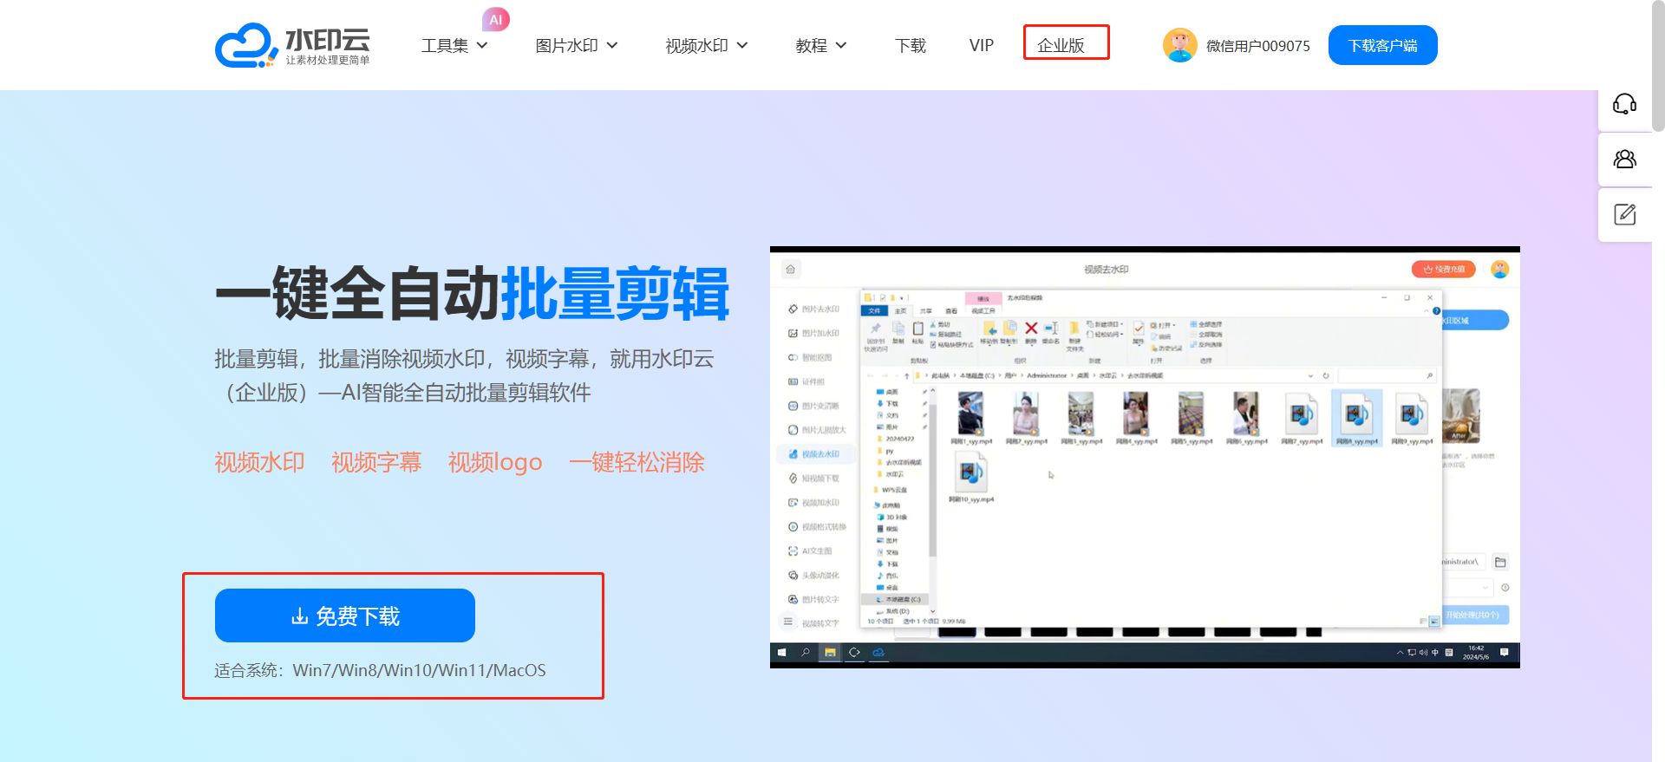Click the orange 视频logo text
The height and width of the screenshot is (762, 1665).
[495, 462]
